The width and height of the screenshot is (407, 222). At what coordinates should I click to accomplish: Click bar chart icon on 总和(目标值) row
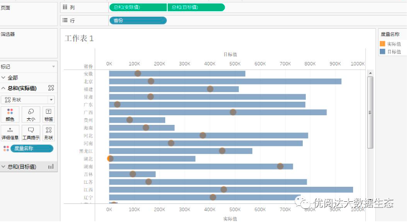(50, 167)
